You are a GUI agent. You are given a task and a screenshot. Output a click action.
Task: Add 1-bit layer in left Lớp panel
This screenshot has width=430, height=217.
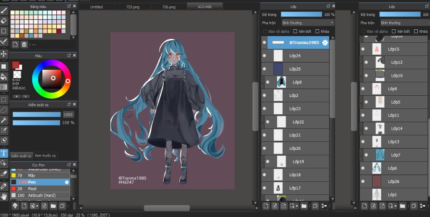click(x=284, y=206)
